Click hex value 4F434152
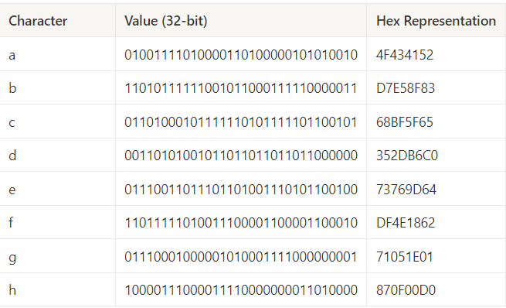Viewport: 506px width, 308px height. [x=405, y=55]
